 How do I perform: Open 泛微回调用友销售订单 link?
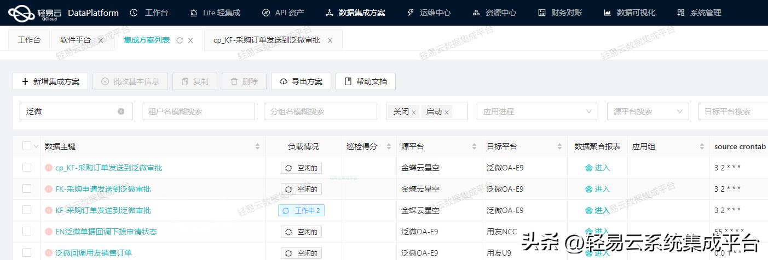(94, 253)
